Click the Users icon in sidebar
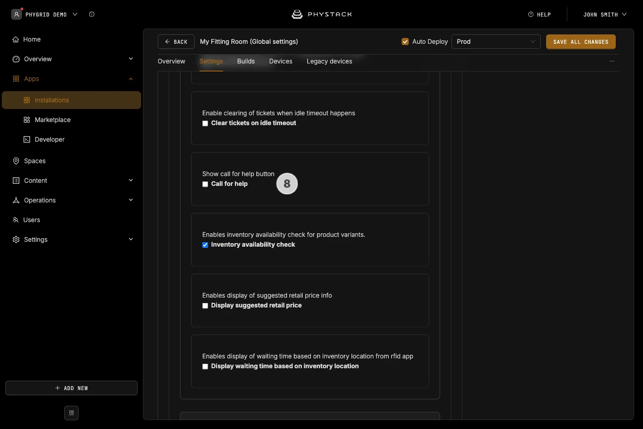The width and height of the screenshot is (643, 429). point(16,220)
